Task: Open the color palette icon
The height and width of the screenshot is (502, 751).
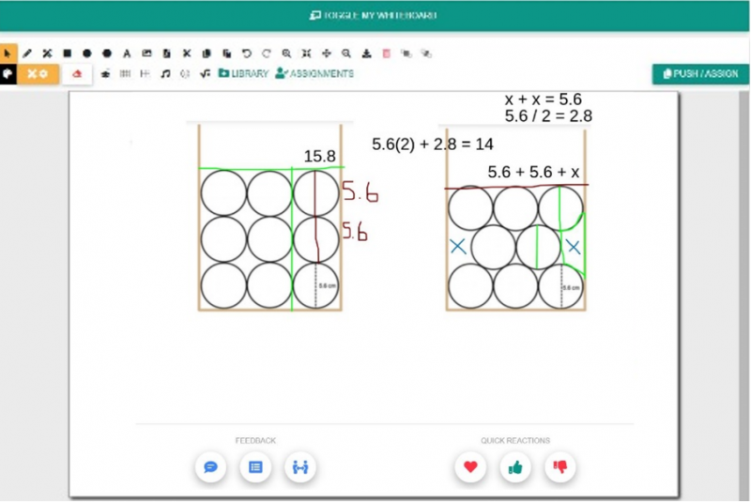Action: point(8,74)
